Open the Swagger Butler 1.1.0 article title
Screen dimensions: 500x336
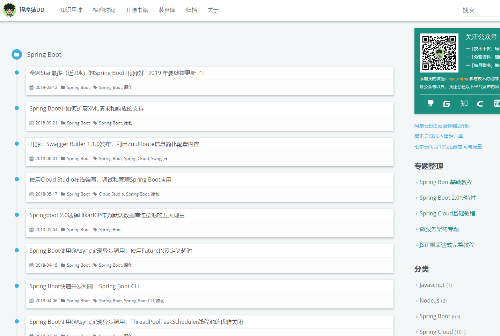(114, 144)
